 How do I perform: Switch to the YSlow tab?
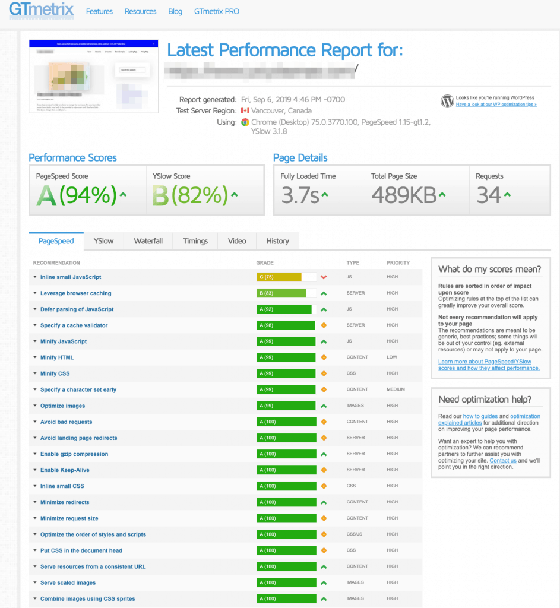point(103,241)
